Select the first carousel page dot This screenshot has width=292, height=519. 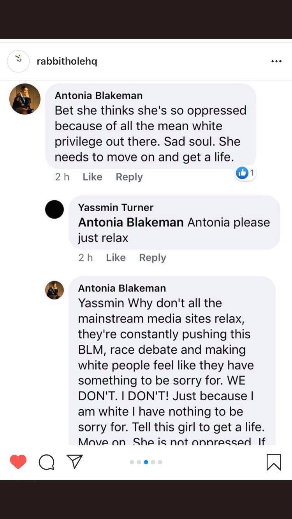[x=132, y=462]
